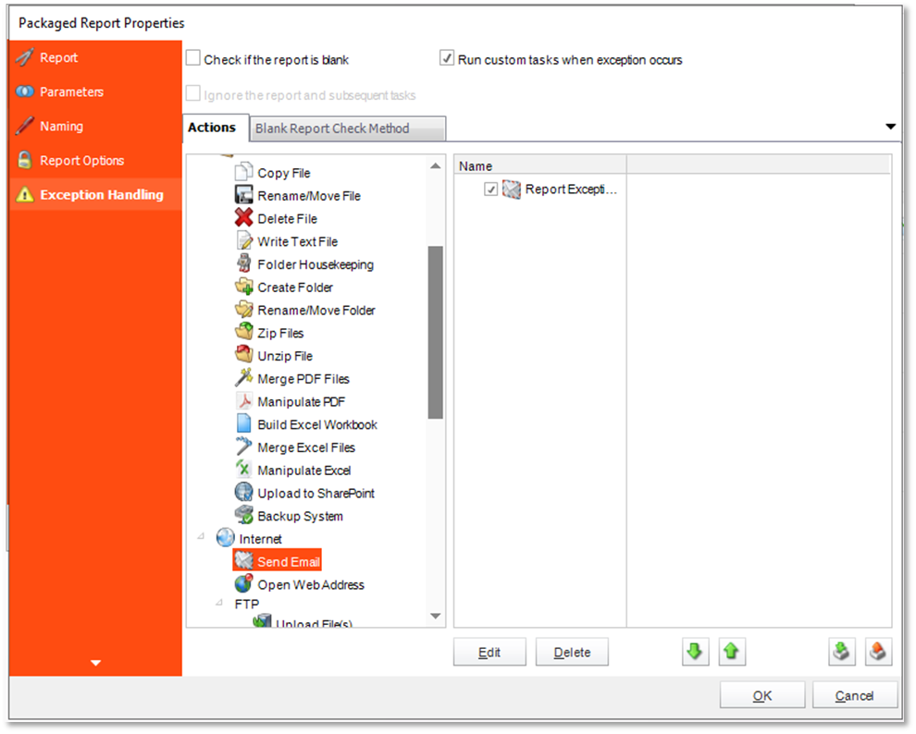Select the Backup System icon

[243, 516]
